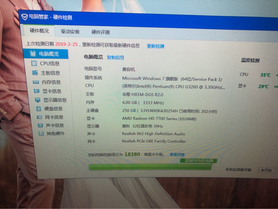
Task: Click the 兼容机 computer model value
Action: point(128,69)
